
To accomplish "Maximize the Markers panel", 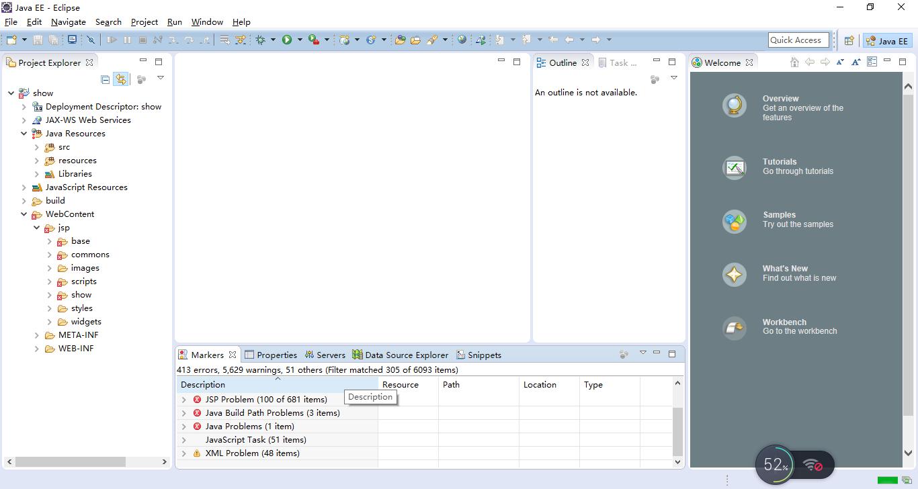I will click(672, 353).
